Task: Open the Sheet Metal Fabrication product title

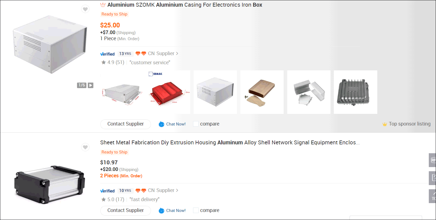Action: pos(230,143)
